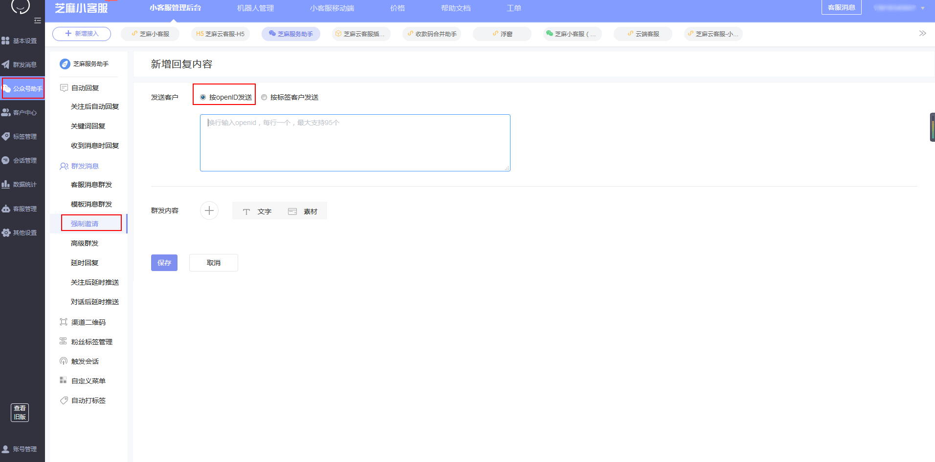The width and height of the screenshot is (935, 462).
Task: Choose 素材 material content type
Action: coord(303,211)
